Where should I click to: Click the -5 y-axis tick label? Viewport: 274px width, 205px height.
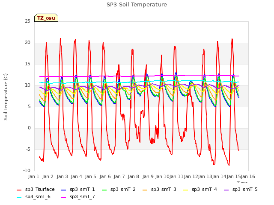pyautogui.click(x=28, y=149)
